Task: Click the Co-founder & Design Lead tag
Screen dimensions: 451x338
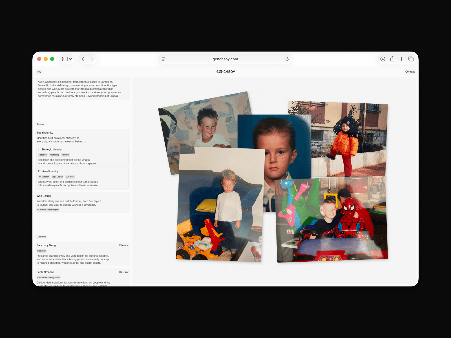Action: [48, 277]
